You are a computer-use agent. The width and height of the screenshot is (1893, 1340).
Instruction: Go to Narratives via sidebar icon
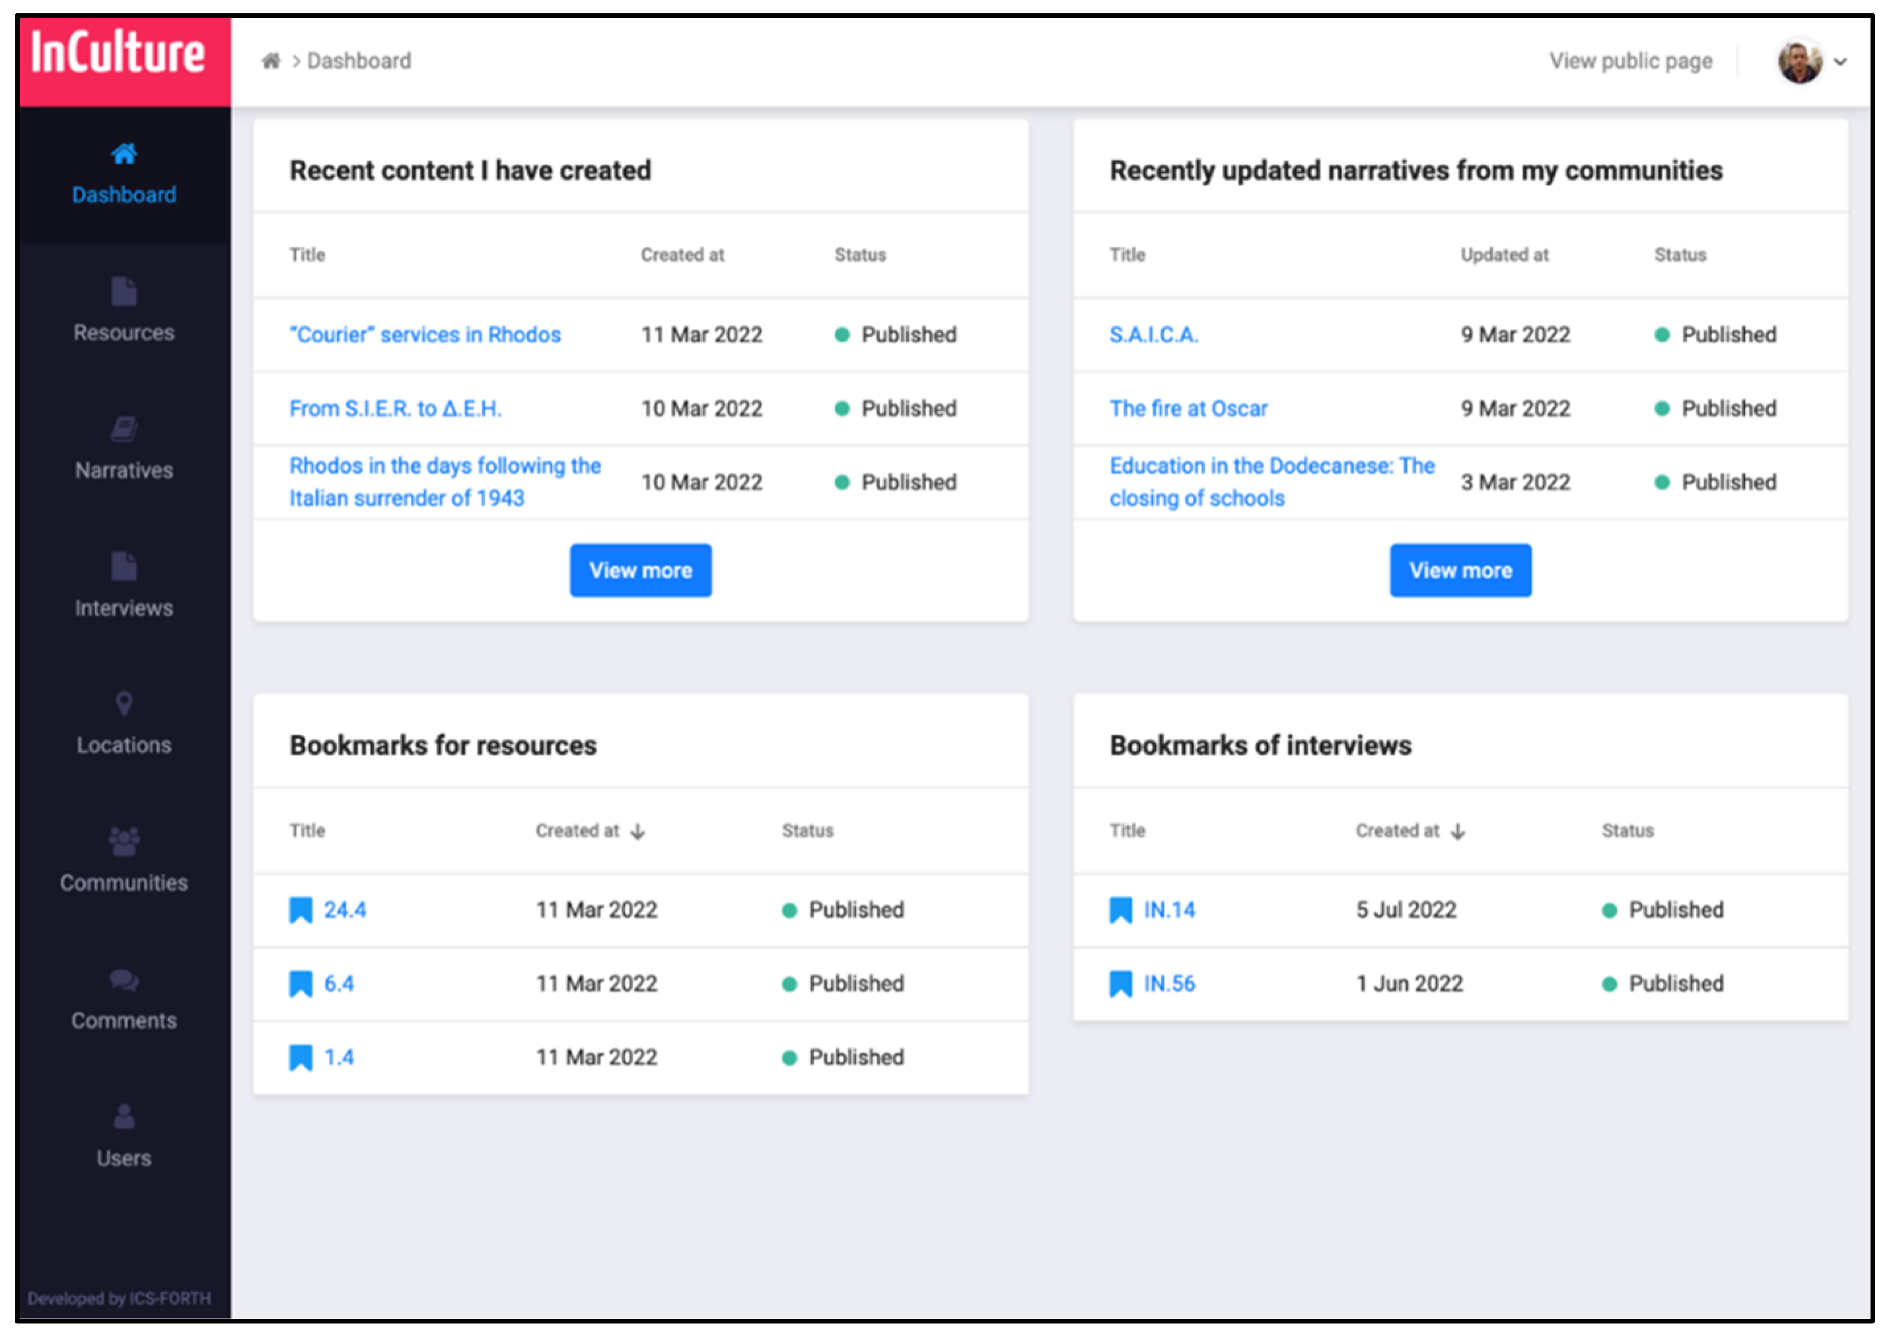124,430
